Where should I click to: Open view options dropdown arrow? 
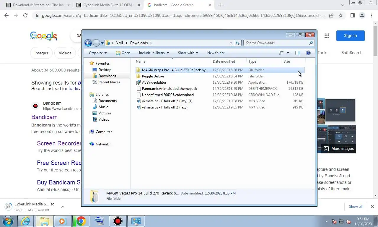pos(288,53)
